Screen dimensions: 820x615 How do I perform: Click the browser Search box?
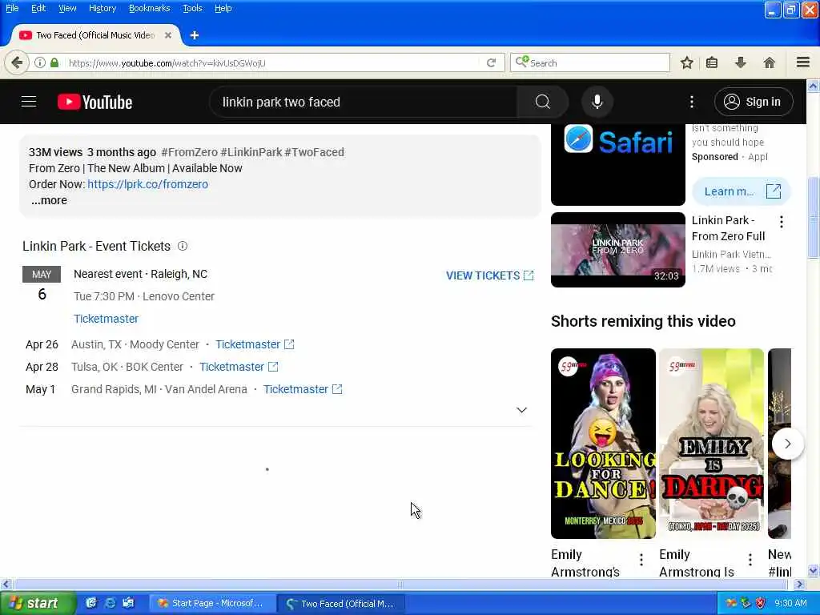pos(590,62)
